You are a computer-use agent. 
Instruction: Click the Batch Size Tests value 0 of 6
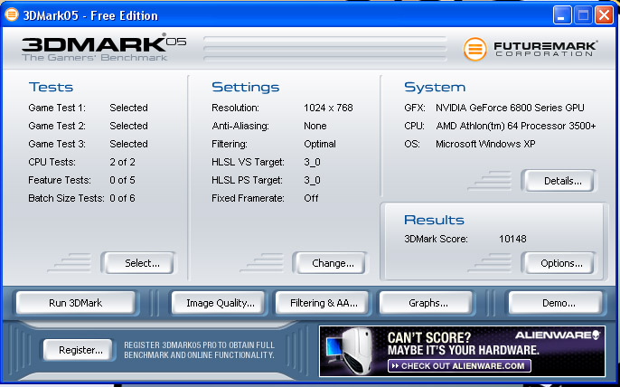coord(122,198)
